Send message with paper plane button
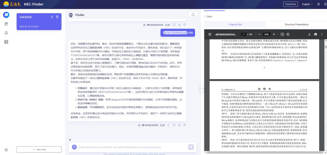This screenshot has height=155, width=327. tap(191, 147)
